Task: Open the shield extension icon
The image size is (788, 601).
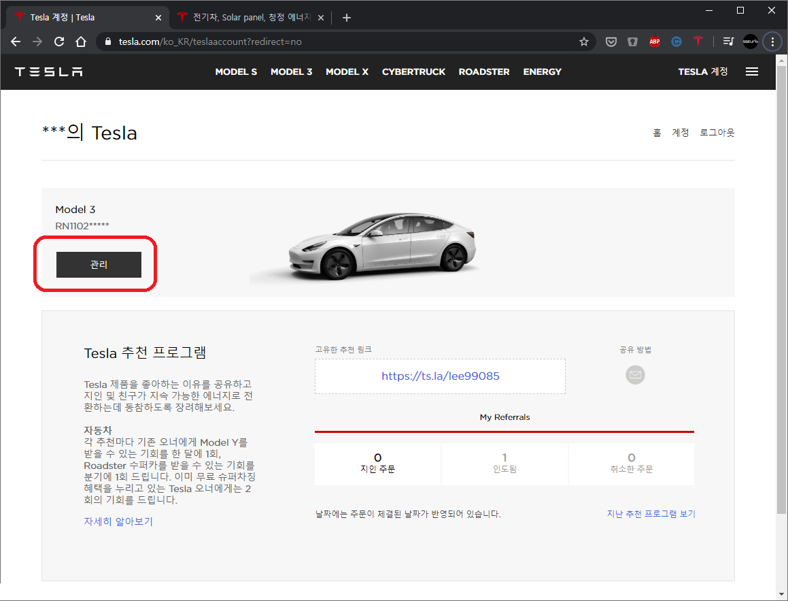Action: point(633,42)
